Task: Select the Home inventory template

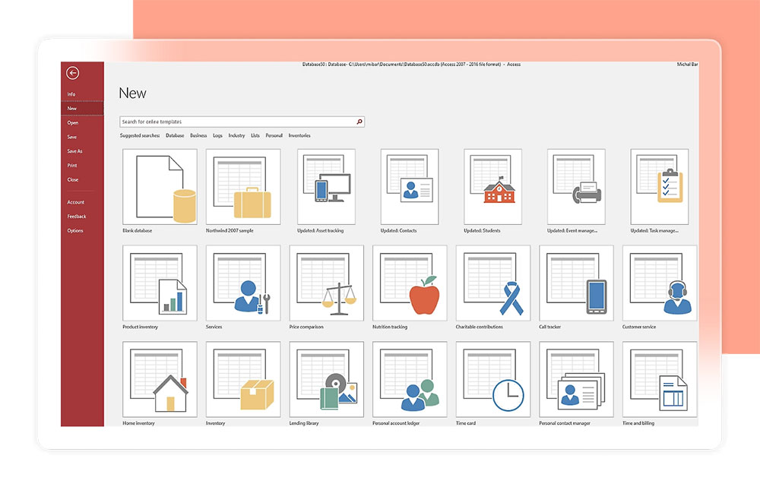Action: (160, 378)
